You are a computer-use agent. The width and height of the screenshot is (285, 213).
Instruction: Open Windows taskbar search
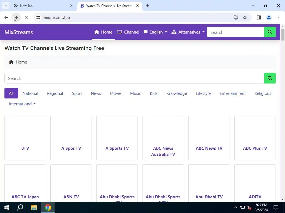tap(20, 207)
